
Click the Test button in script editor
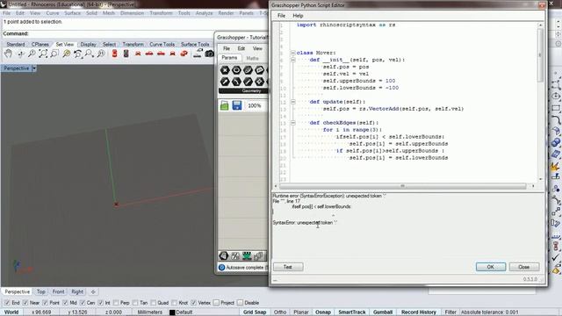(288, 267)
